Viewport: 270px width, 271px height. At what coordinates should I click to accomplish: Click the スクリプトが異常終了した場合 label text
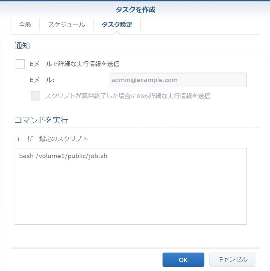tap(128, 96)
